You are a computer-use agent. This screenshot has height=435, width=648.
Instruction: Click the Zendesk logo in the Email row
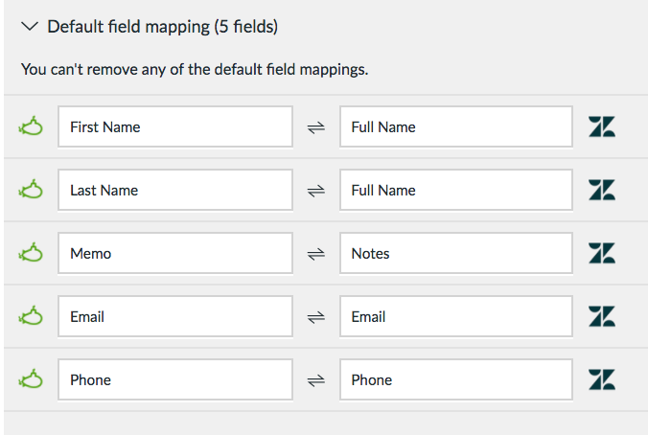coord(602,316)
